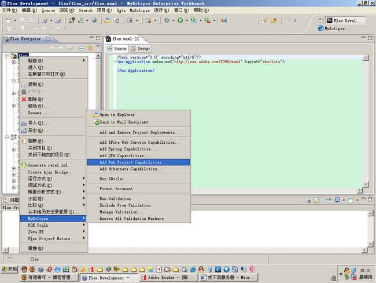Click the Firefox quick launch icon

coord(32,269)
